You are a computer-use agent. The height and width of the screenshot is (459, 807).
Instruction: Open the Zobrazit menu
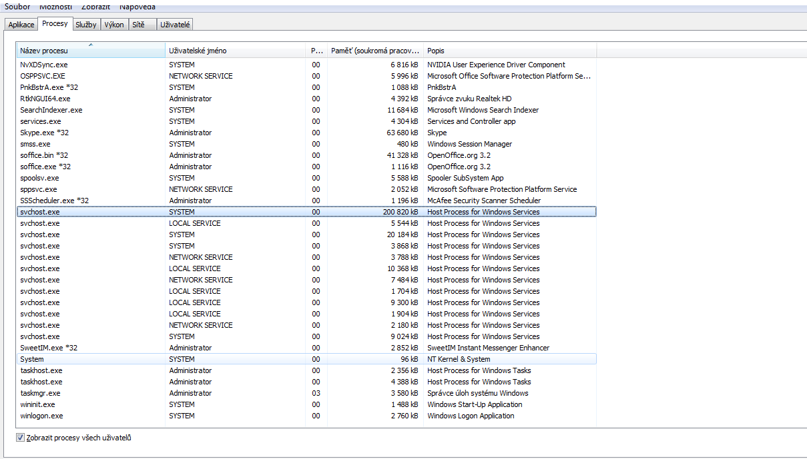[x=96, y=6]
